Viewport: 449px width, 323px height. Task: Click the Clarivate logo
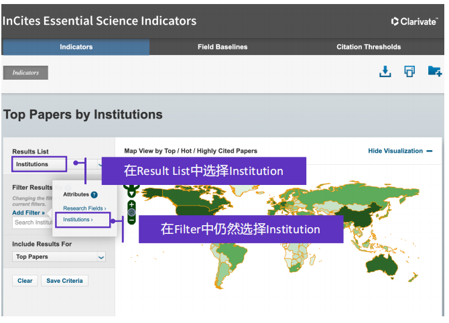[414, 21]
